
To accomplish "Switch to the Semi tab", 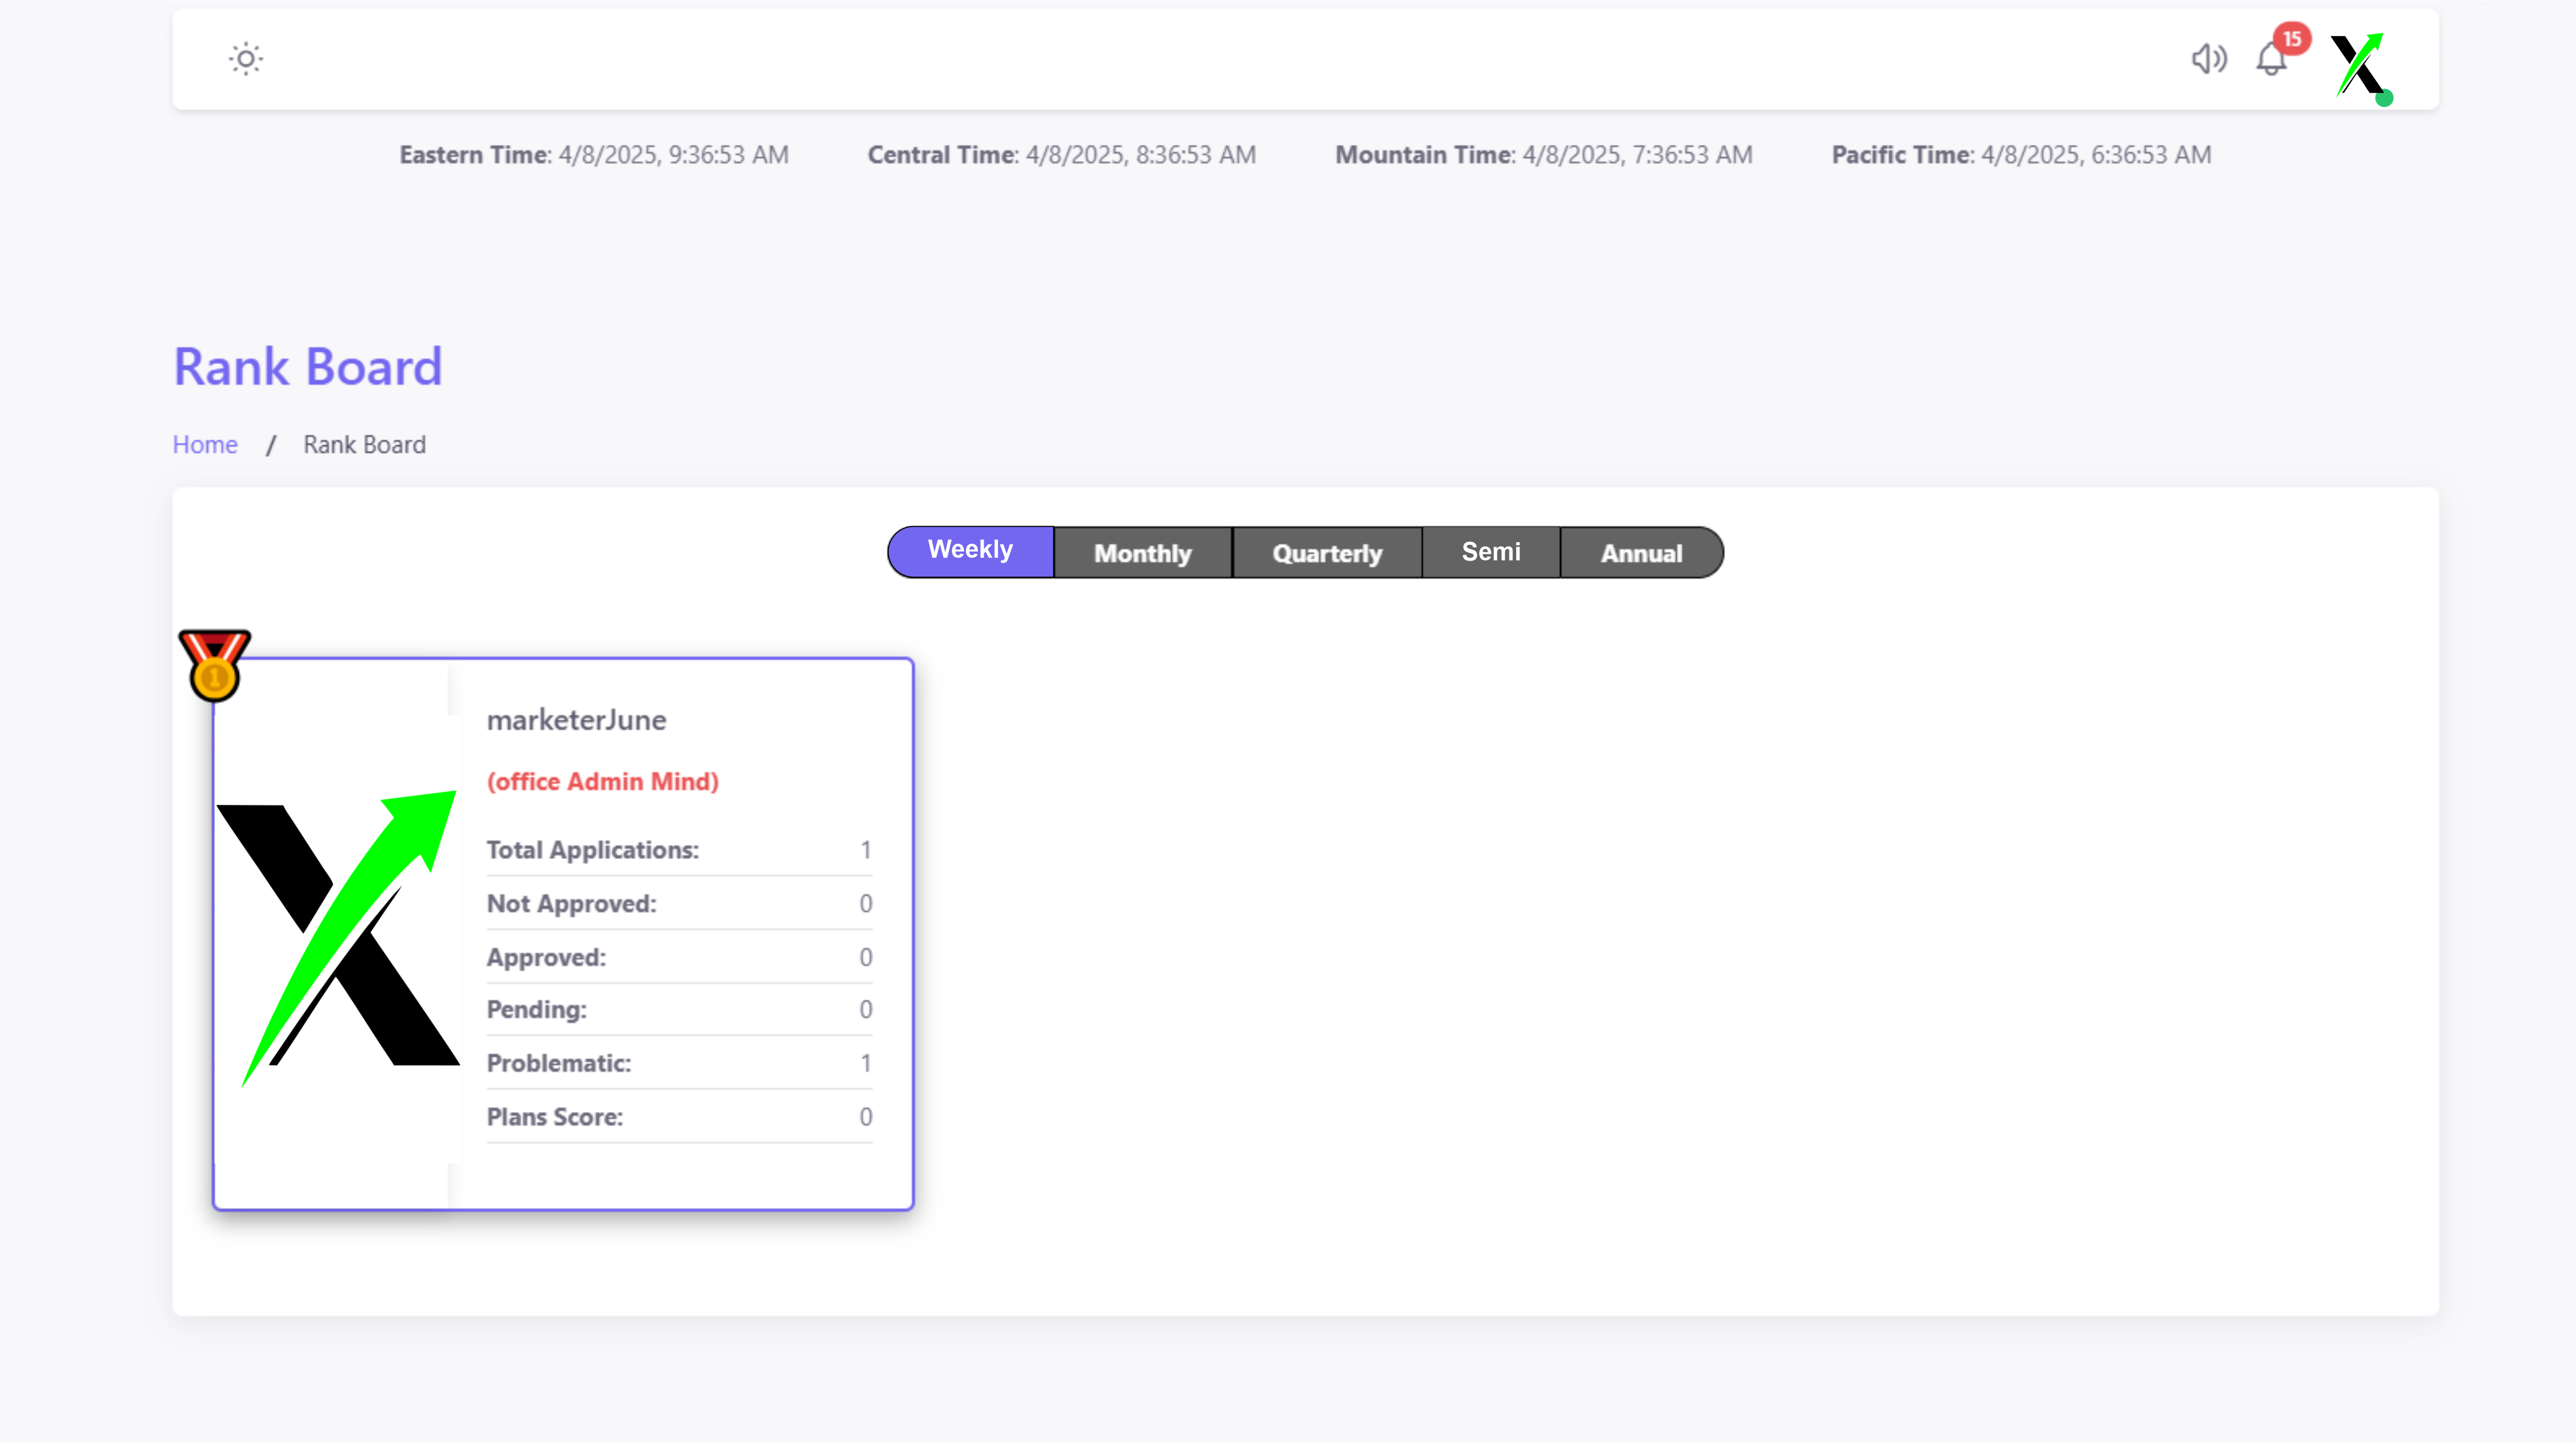I will pyautogui.click(x=1491, y=553).
